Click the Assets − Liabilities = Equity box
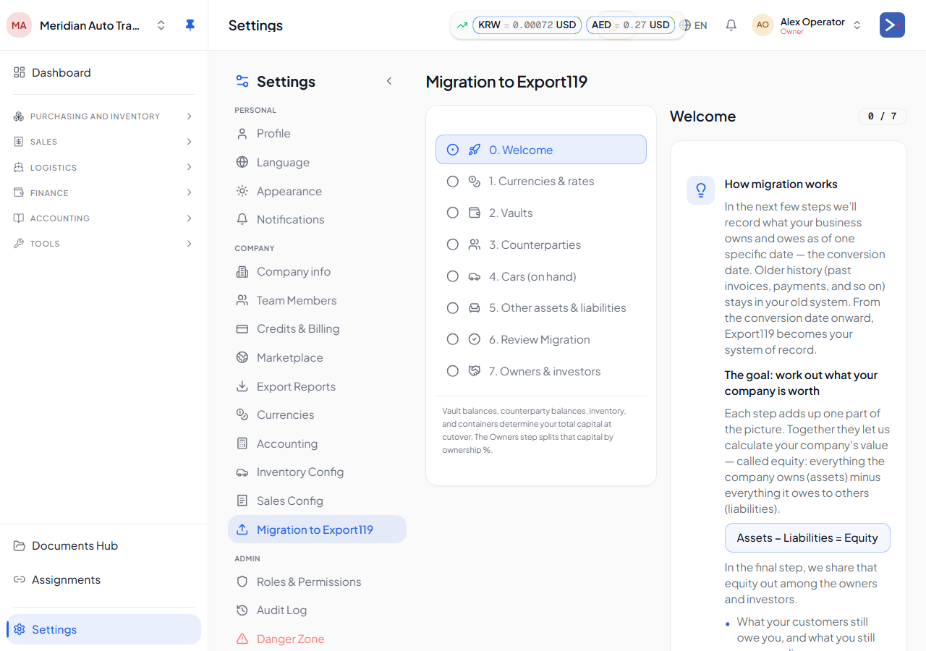Image resolution: width=926 pixels, height=651 pixels. [807, 538]
